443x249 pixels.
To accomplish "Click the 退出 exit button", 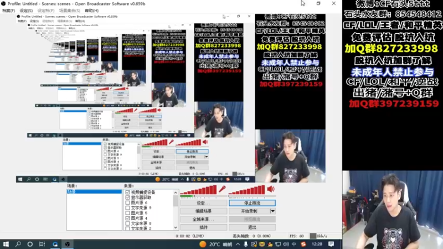I will (252, 227).
